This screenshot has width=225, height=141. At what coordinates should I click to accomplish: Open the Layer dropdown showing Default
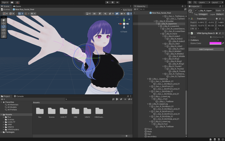coord(220,14)
